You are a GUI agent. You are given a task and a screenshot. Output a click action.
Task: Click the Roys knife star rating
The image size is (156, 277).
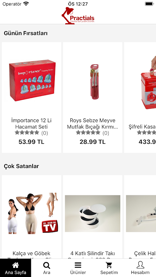tap(88, 133)
